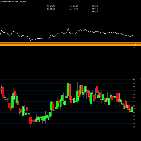141x141 pixels.
Task: Select the close value 'C: 48.00'
Action: (x=51, y=9)
